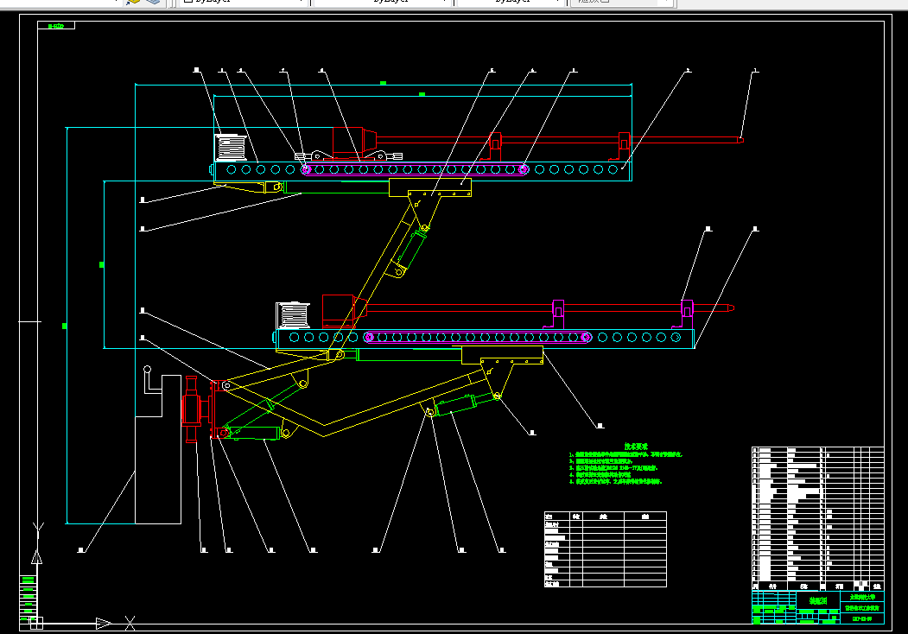The width and height of the screenshot is (908, 634).
Task: Select the control lever with round knob
Action: coord(153,380)
